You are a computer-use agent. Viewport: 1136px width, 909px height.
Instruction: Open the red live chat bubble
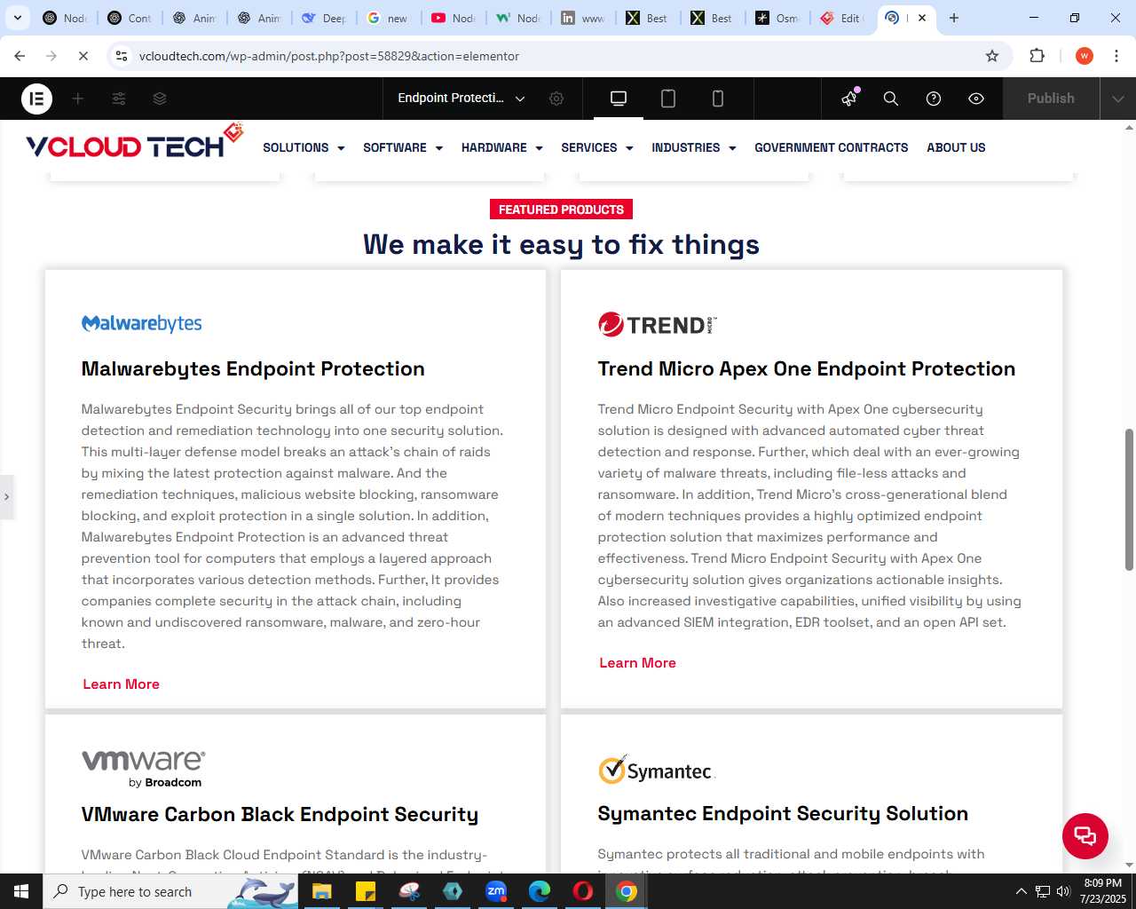(1085, 835)
